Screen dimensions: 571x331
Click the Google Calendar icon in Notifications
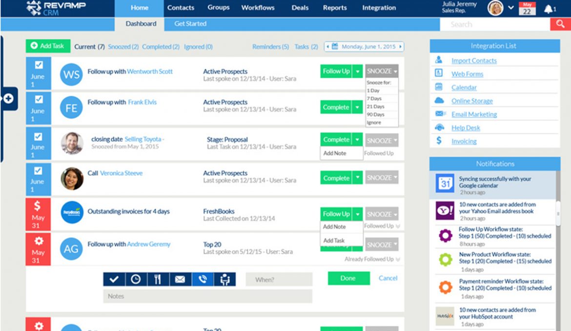pos(445,183)
